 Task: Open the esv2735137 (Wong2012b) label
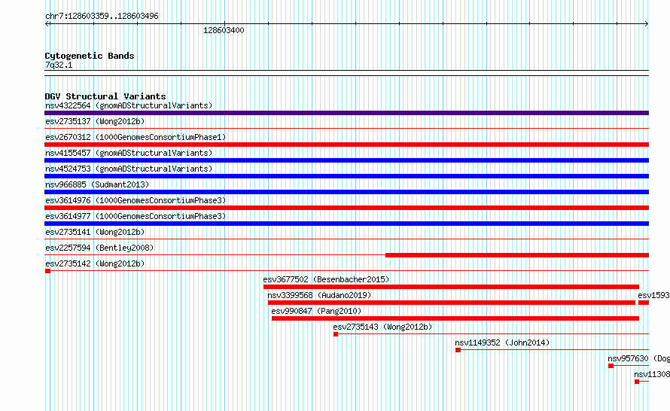[x=95, y=121]
